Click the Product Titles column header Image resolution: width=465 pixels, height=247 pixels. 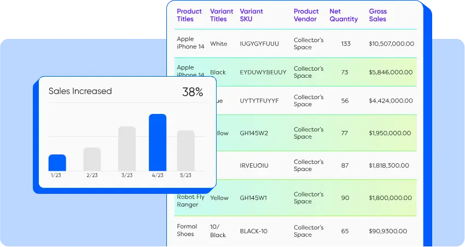pyautogui.click(x=189, y=15)
